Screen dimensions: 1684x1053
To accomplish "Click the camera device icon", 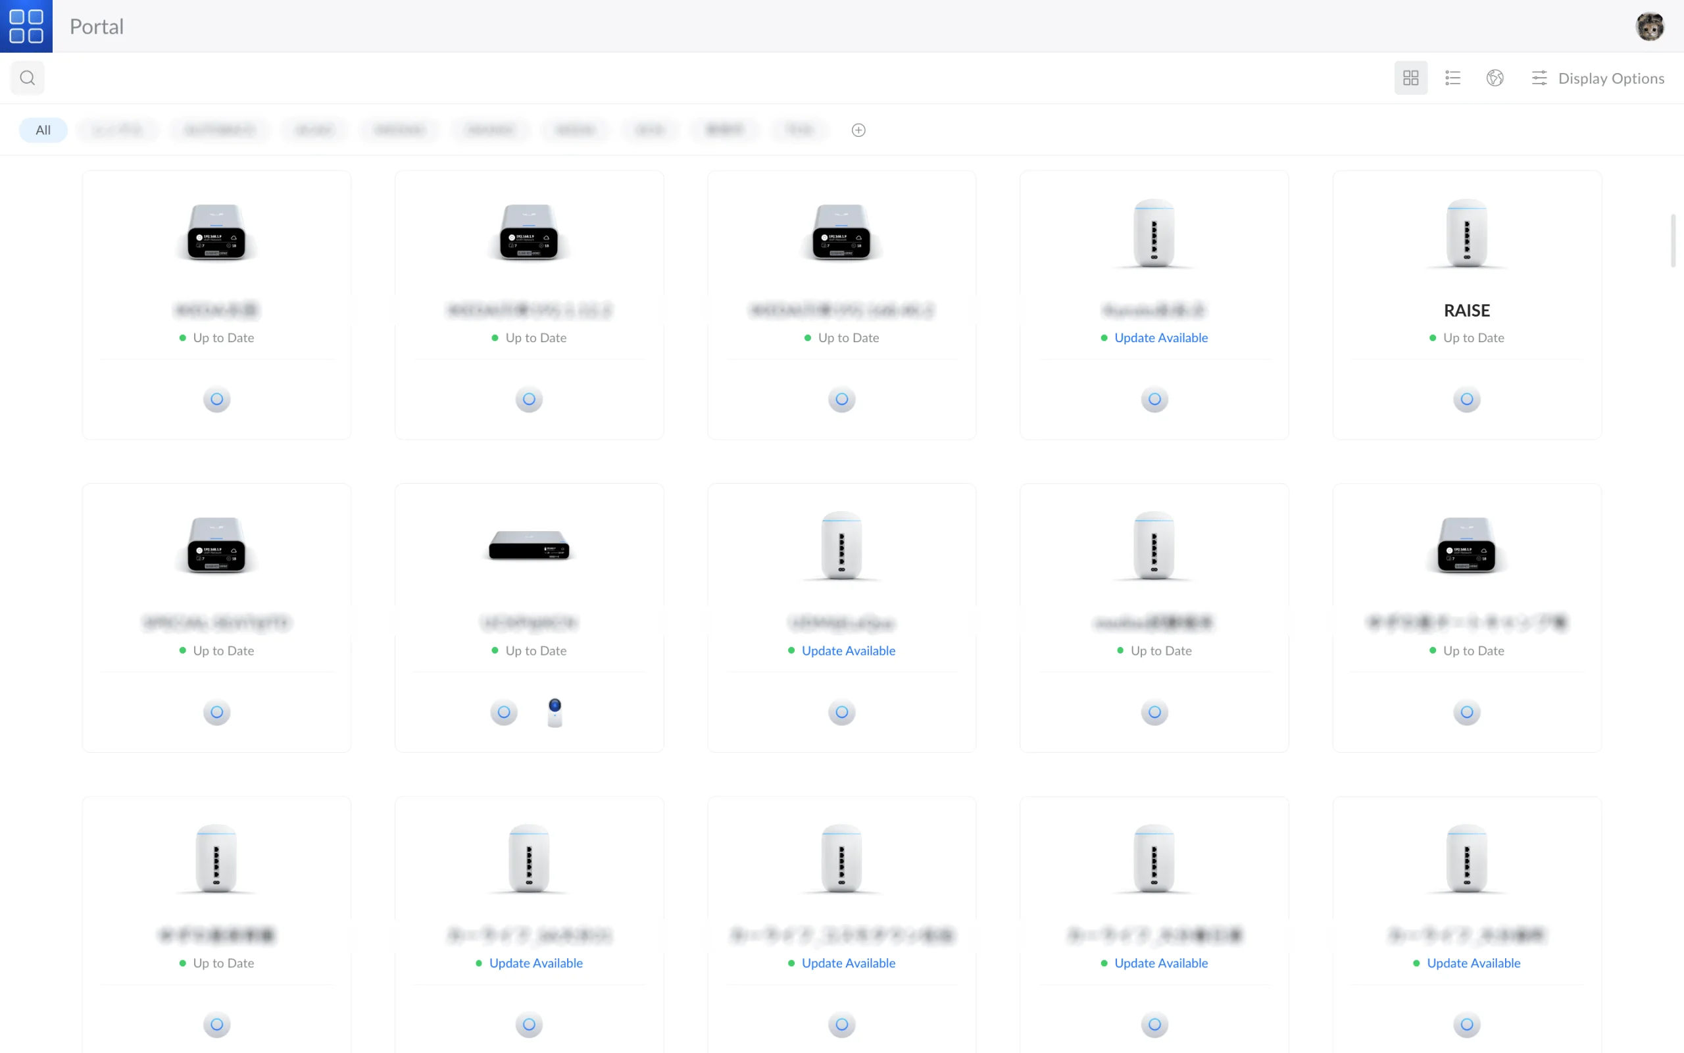I will [x=555, y=711].
